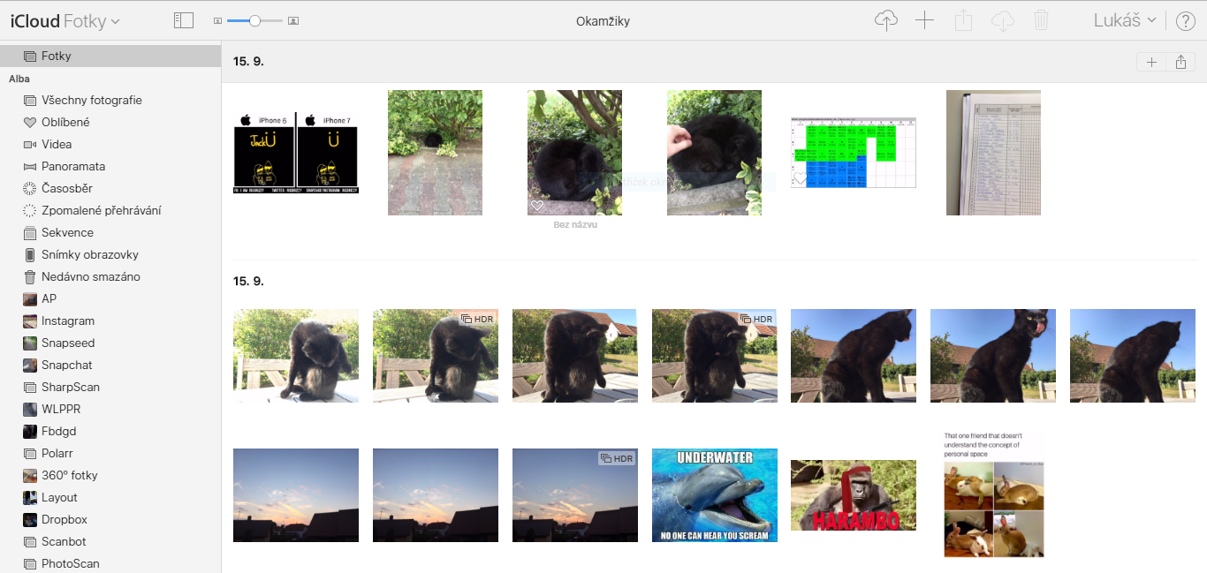Open the garden brick path photo
The image size is (1207, 573).
435,153
